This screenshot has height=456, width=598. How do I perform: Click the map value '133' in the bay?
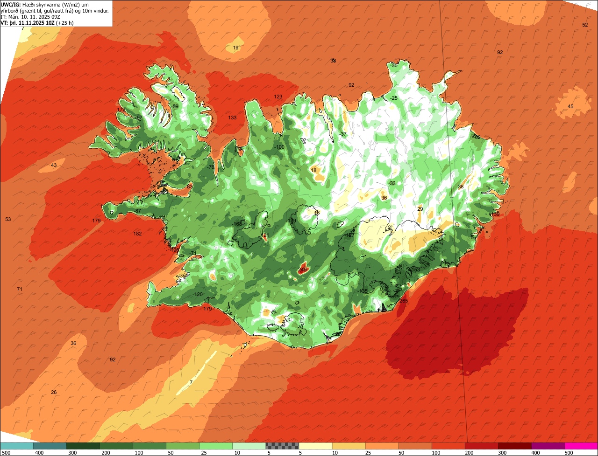tap(232, 117)
